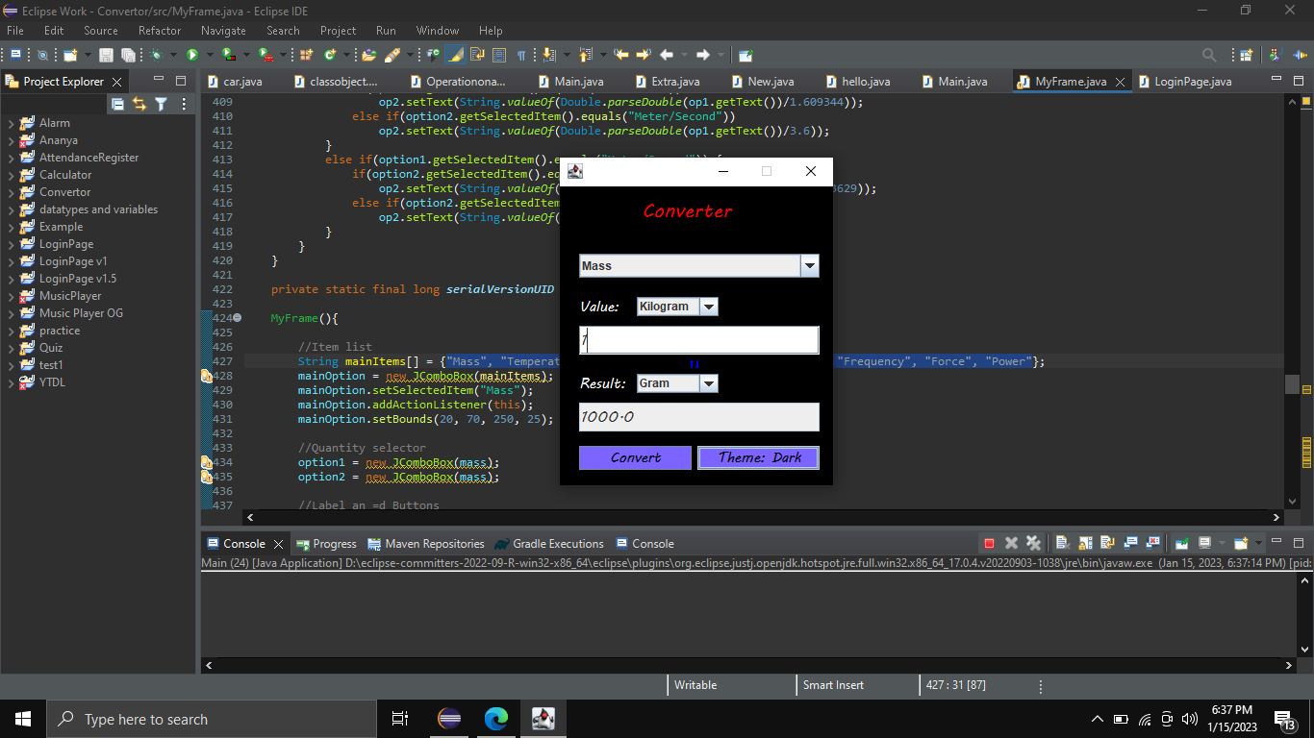Click the toolbar Search magnifier icon
The image size is (1314, 738).
coord(1210,55)
